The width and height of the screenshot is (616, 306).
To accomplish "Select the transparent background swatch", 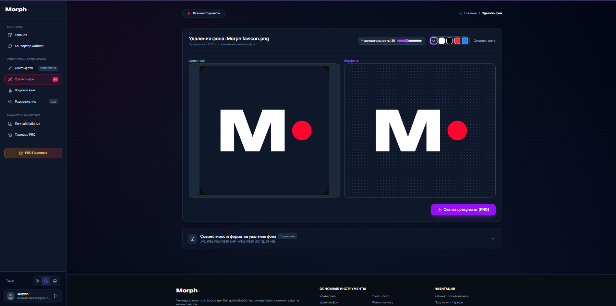I will point(434,41).
